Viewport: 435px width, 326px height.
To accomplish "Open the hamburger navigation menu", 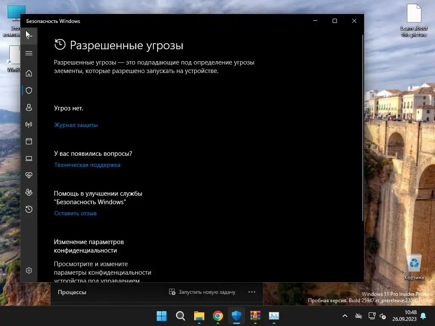I will pyautogui.click(x=29, y=53).
